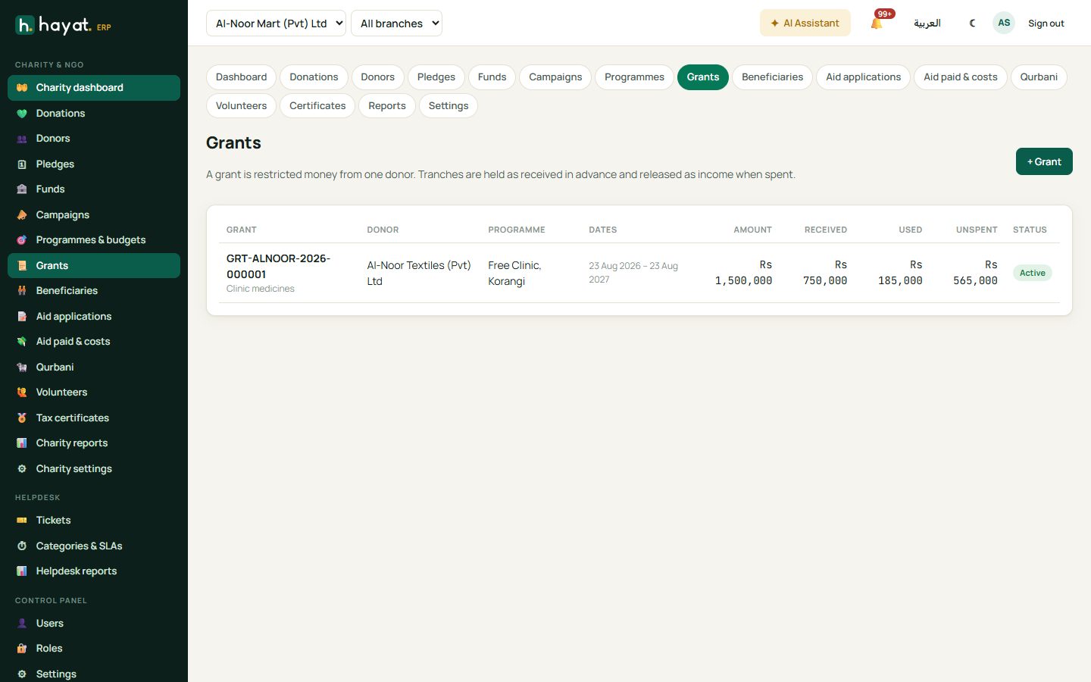This screenshot has width=1091, height=682.
Task: Click the Active status badge
Action: 1032,273
